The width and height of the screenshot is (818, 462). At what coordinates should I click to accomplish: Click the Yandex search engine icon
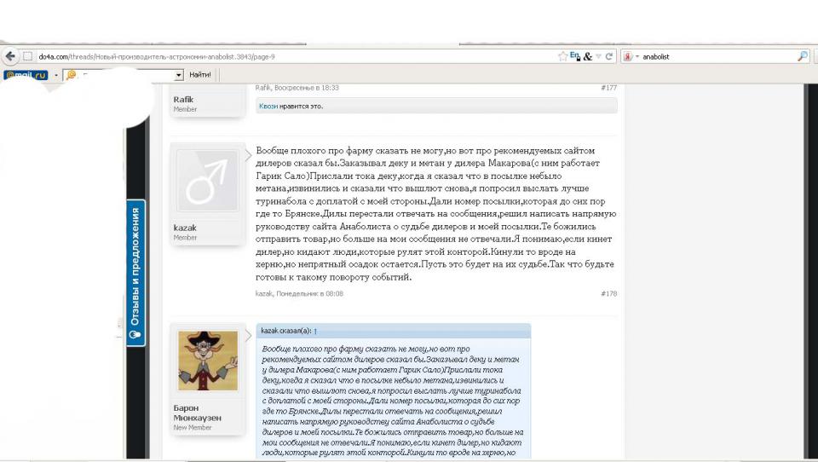(628, 56)
